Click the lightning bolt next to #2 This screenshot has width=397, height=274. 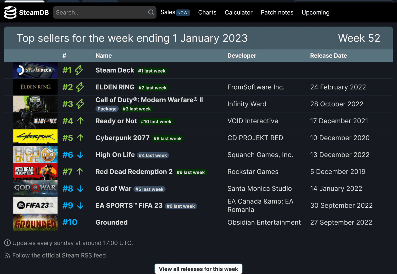80,87
